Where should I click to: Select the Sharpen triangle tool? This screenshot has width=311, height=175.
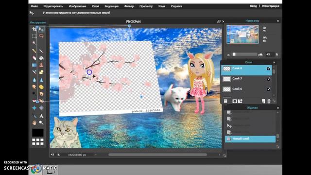coord(41,80)
